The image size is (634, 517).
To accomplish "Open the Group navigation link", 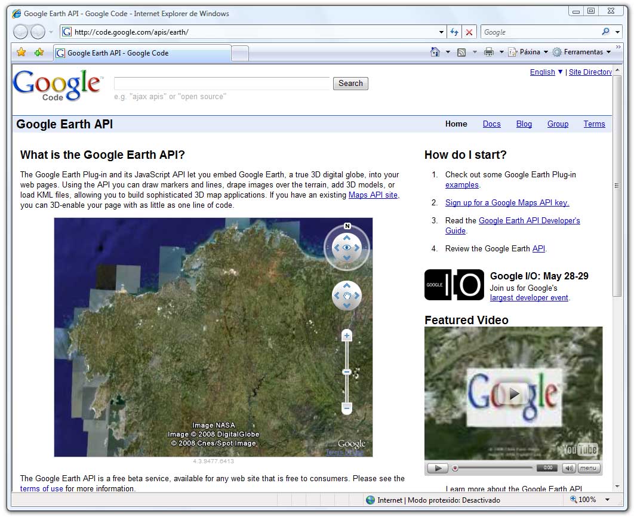I will [558, 124].
